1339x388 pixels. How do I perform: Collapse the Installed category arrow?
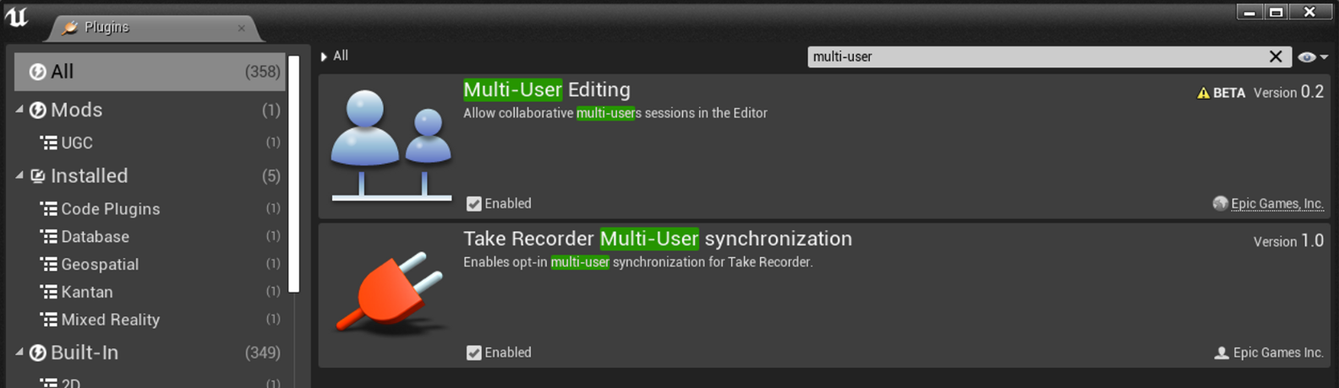(x=19, y=175)
